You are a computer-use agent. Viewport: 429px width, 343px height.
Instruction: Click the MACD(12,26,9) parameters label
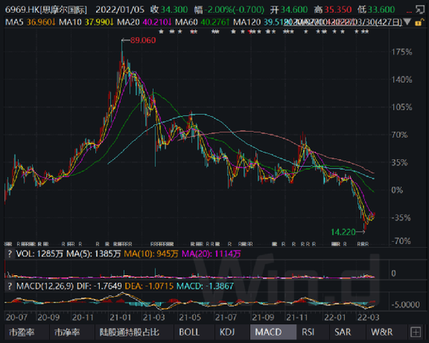click(45, 286)
